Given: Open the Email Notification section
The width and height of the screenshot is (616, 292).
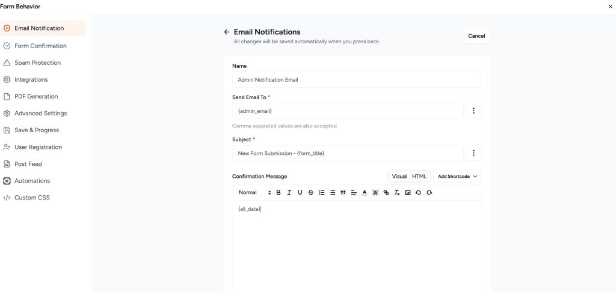Looking at the screenshot, I should [43, 28].
